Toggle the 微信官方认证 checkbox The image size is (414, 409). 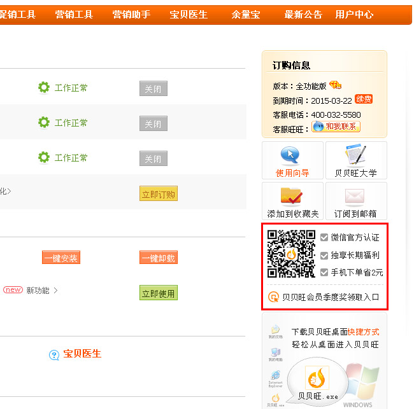coord(324,237)
